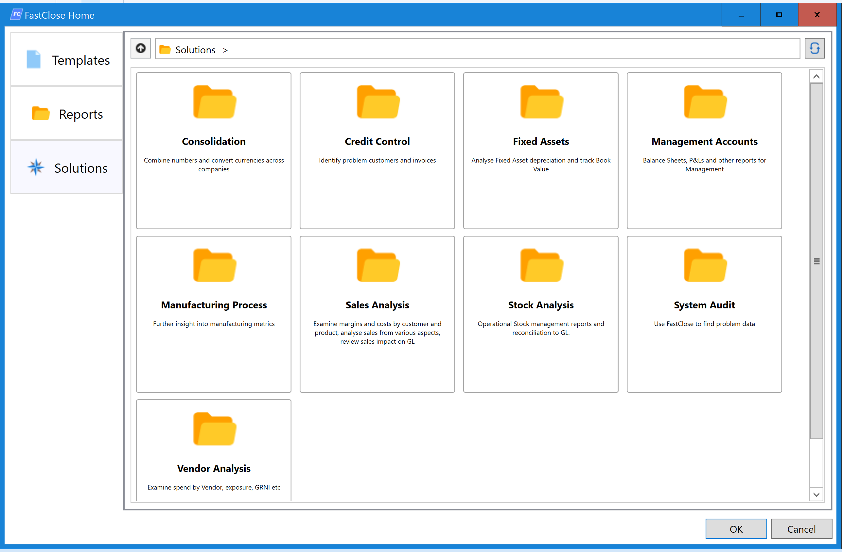
Task: Click 'Analyse Fixed Asset depreciation' description
Action: pyautogui.click(x=541, y=164)
